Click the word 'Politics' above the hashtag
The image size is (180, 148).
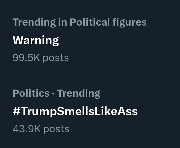click(x=31, y=93)
